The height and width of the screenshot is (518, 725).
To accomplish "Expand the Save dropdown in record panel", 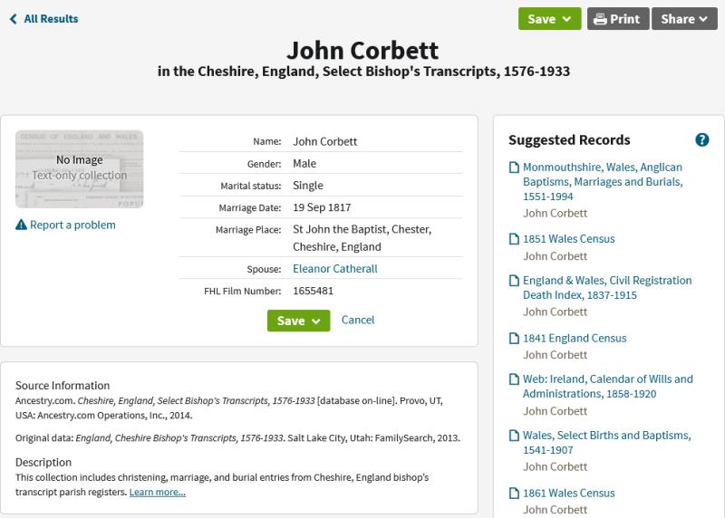I will click(x=298, y=321).
